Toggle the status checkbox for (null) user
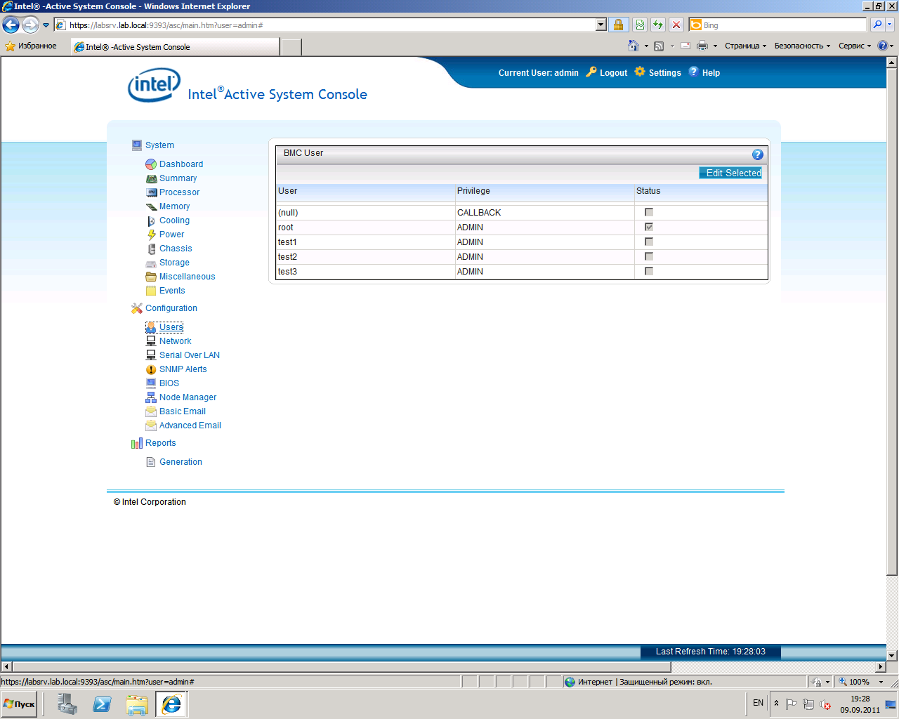 (x=649, y=212)
